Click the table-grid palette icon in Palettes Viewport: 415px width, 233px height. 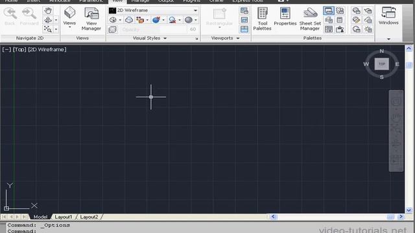tap(329, 29)
